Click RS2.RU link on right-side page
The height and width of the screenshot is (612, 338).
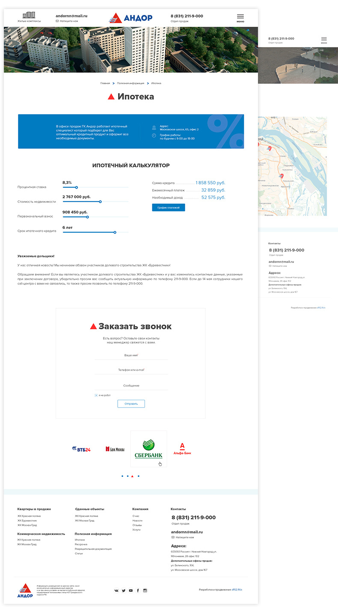[321, 307]
